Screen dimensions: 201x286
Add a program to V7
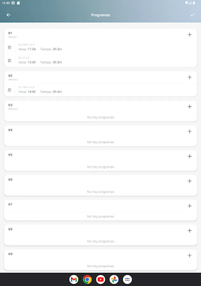(190, 206)
